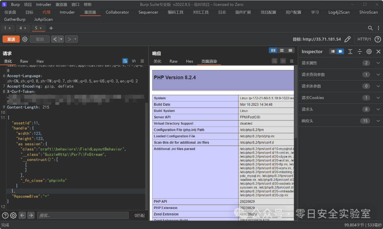The image size is (383, 229).
Task: Click the 发送 send button
Action: tap(11, 39)
